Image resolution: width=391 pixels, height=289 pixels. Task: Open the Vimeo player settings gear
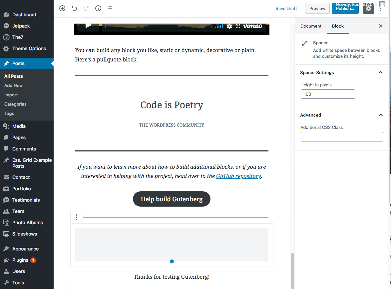(x=229, y=26)
